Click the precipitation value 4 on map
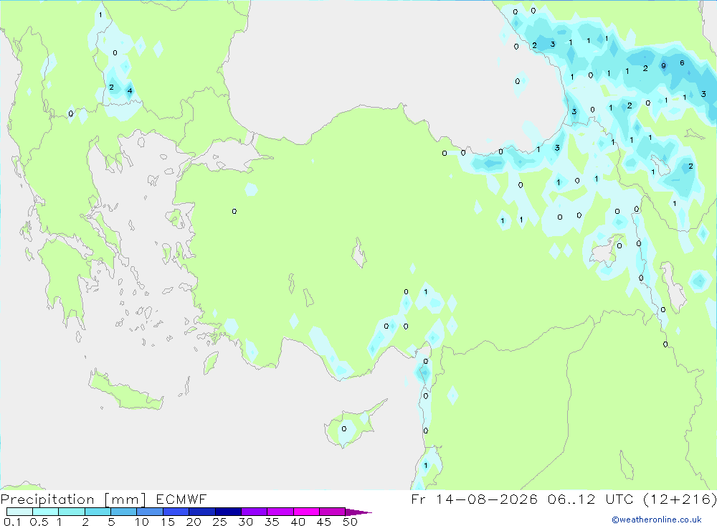 click(x=130, y=90)
